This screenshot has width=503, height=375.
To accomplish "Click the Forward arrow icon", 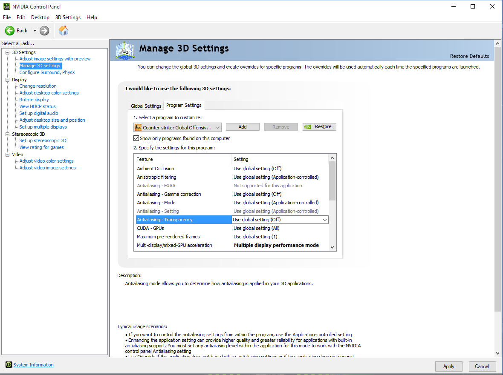I will [x=44, y=30].
